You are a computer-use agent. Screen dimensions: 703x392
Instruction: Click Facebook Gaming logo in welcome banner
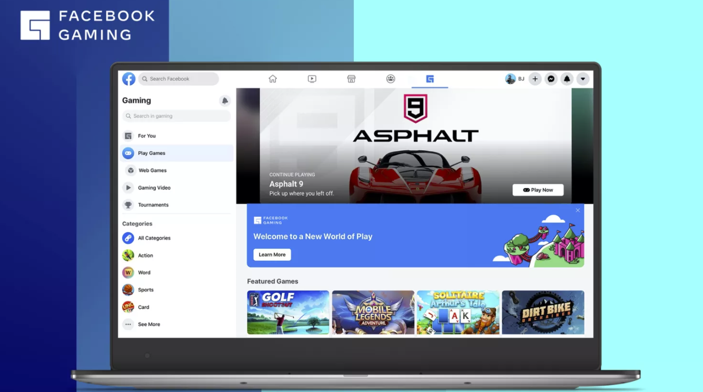(x=271, y=220)
